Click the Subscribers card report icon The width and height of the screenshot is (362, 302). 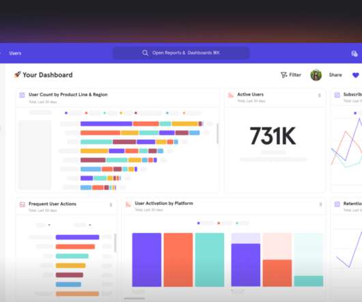point(337,95)
